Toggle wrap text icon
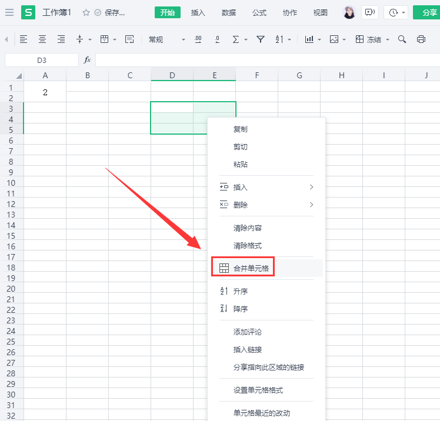This screenshot has width=440, height=421. [x=129, y=39]
